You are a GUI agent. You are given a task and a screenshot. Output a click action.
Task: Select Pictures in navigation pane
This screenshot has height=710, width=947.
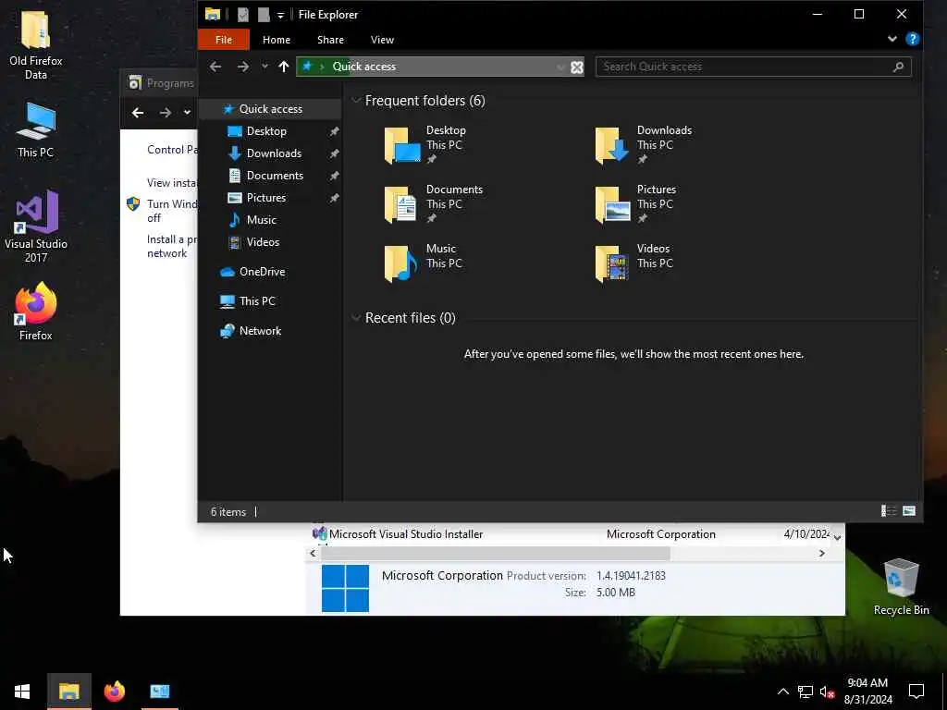265,198
